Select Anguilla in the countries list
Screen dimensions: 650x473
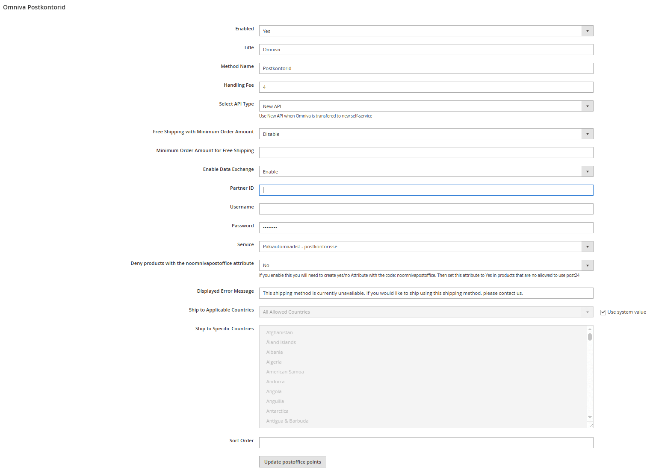click(423, 401)
